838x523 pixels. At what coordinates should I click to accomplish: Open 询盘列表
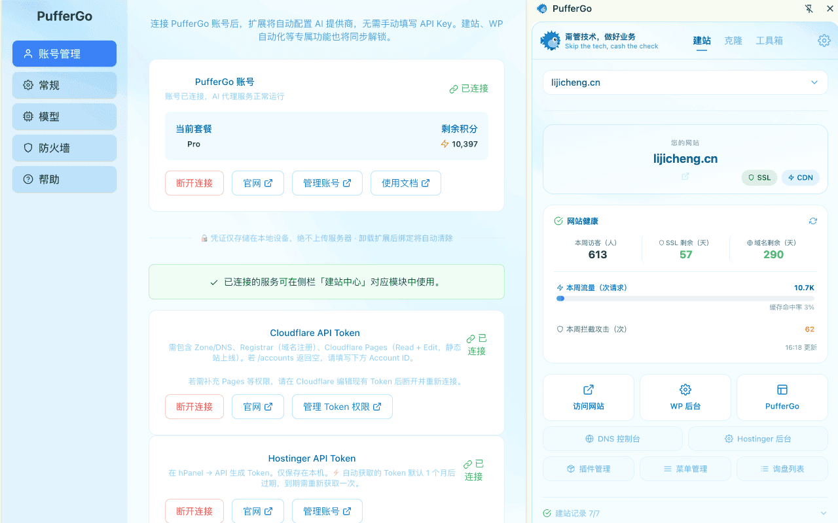[782, 469]
